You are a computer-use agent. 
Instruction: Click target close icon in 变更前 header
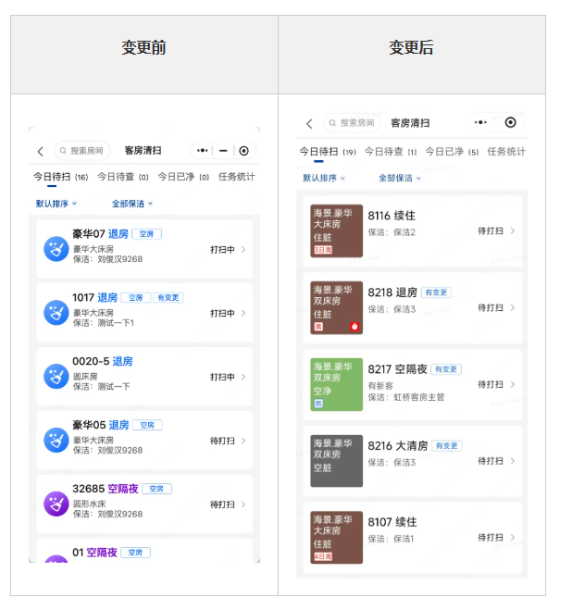tap(243, 151)
